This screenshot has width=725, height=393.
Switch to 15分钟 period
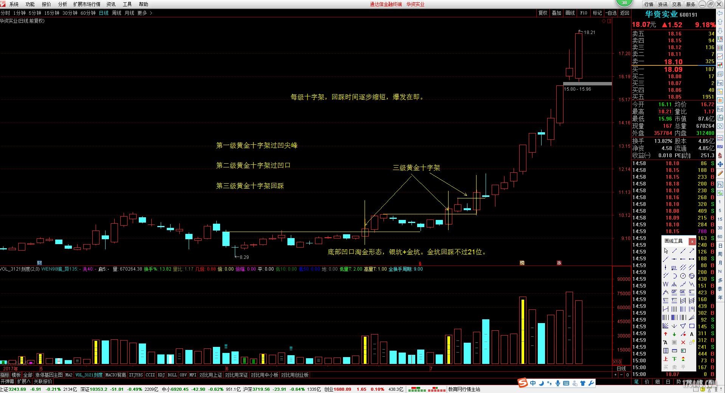[52, 13]
